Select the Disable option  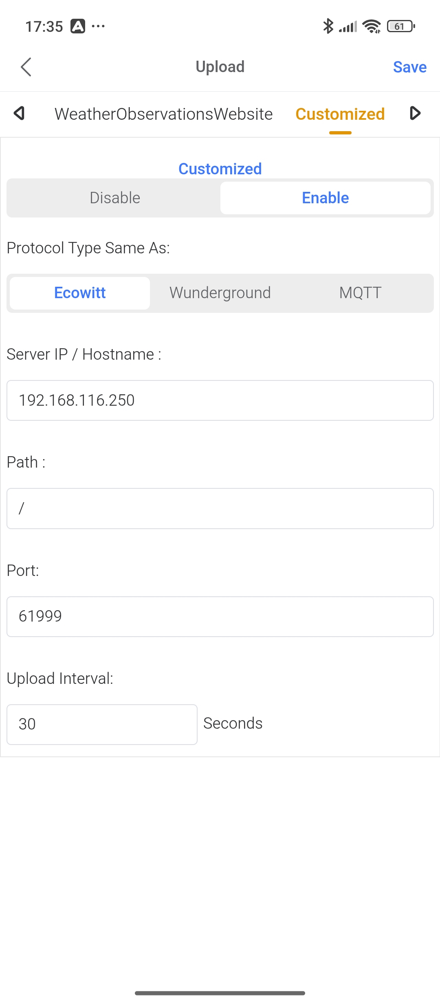(x=115, y=198)
